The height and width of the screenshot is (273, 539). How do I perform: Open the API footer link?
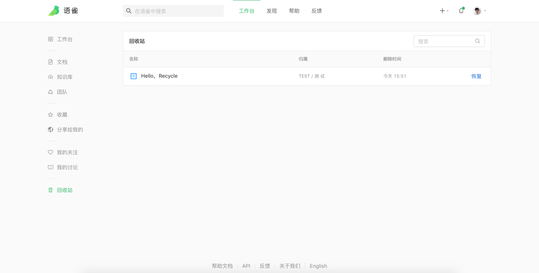pyautogui.click(x=246, y=266)
